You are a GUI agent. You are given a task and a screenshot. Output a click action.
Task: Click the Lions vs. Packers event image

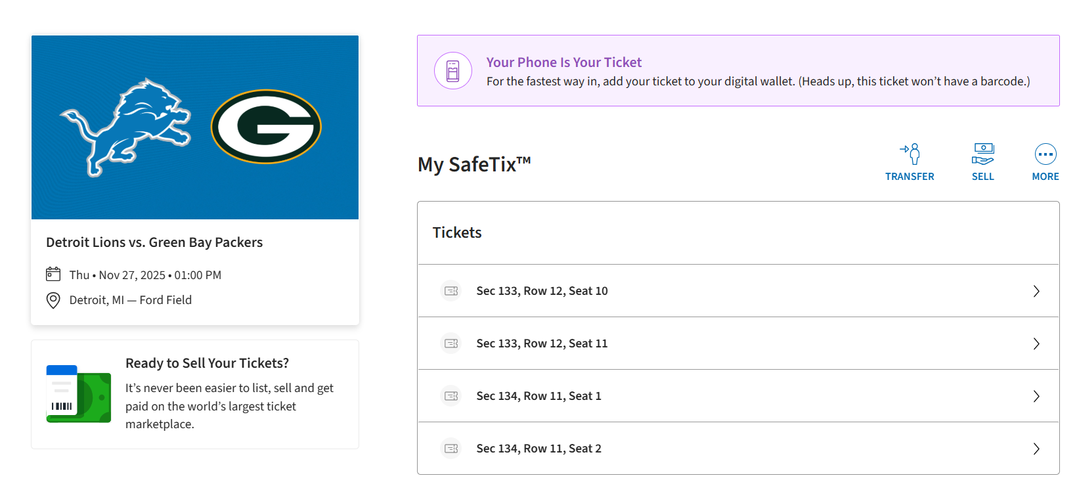195,127
